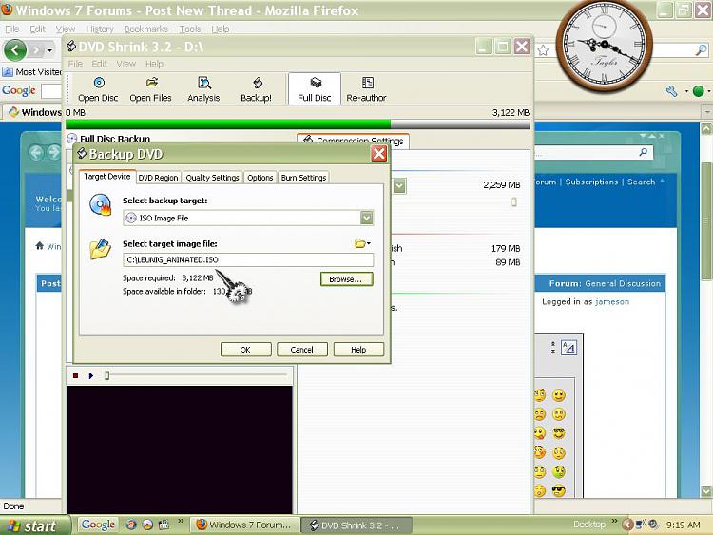Expand the hidden system tray icons arrow
The image size is (713, 535).
point(627,525)
